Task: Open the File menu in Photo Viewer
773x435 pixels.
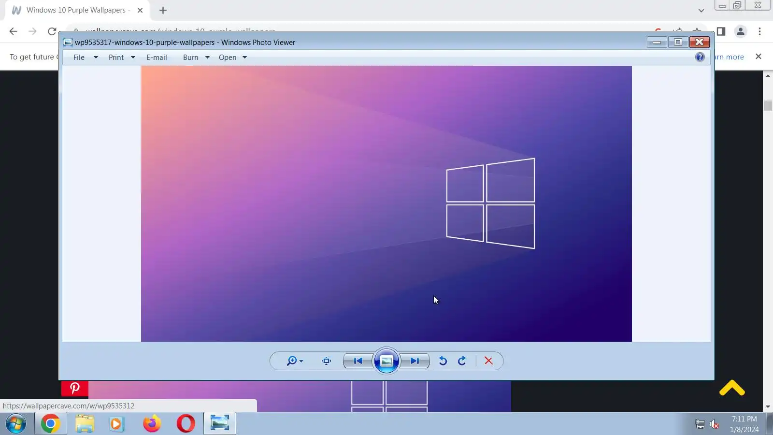Action: (x=79, y=58)
